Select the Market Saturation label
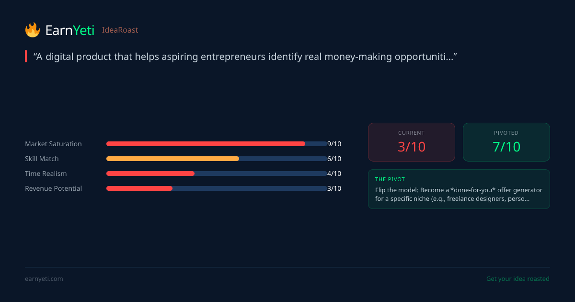The image size is (575, 302). point(53,144)
